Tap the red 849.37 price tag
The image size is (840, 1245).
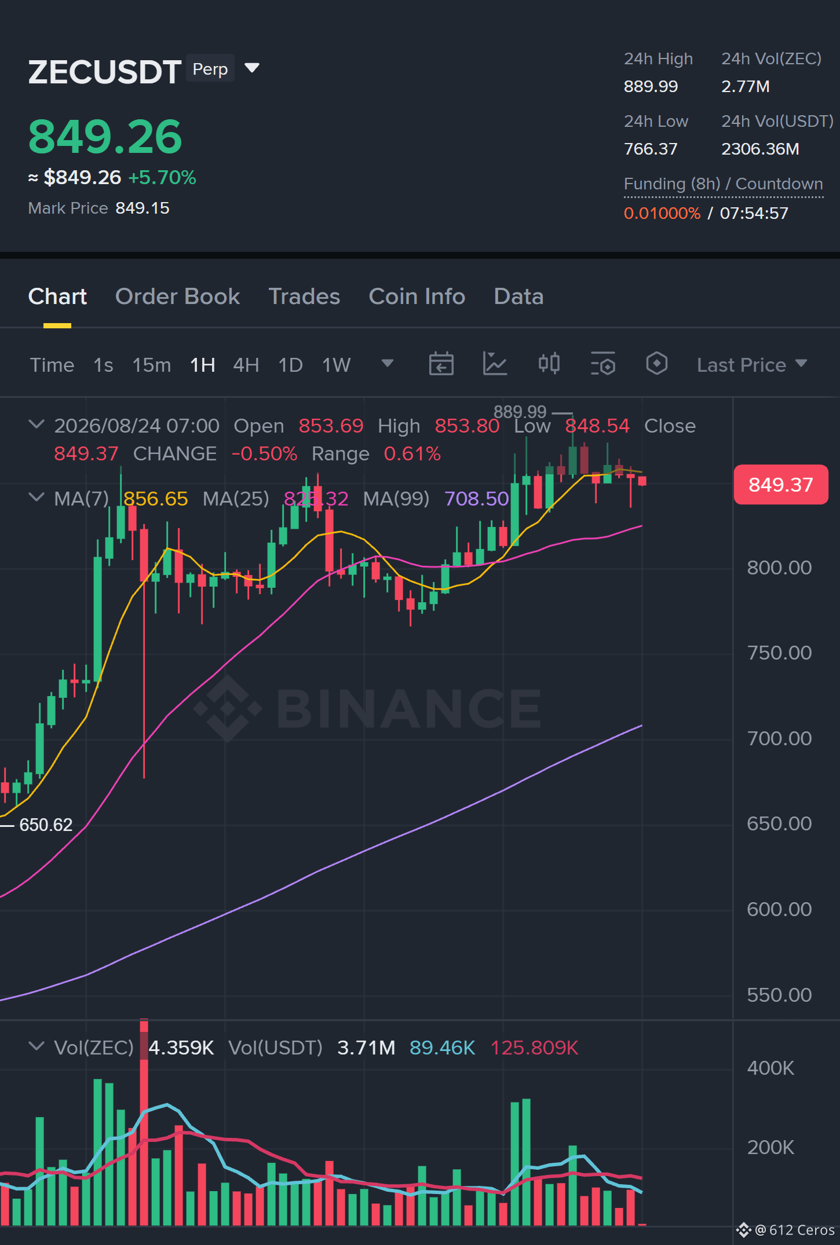tap(780, 485)
